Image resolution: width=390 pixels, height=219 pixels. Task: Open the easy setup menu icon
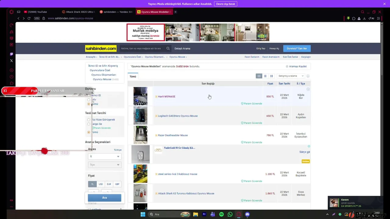point(378,18)
